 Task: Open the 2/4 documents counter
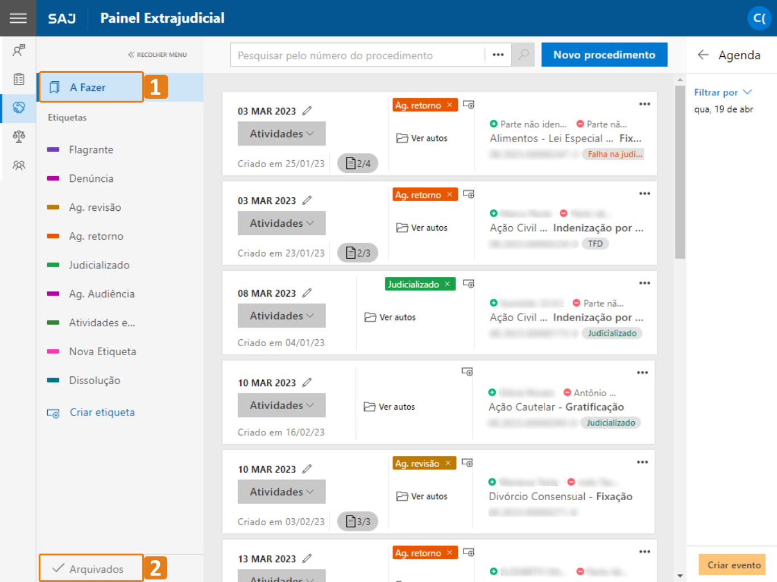pyautogui.click(x=358, y=163)
